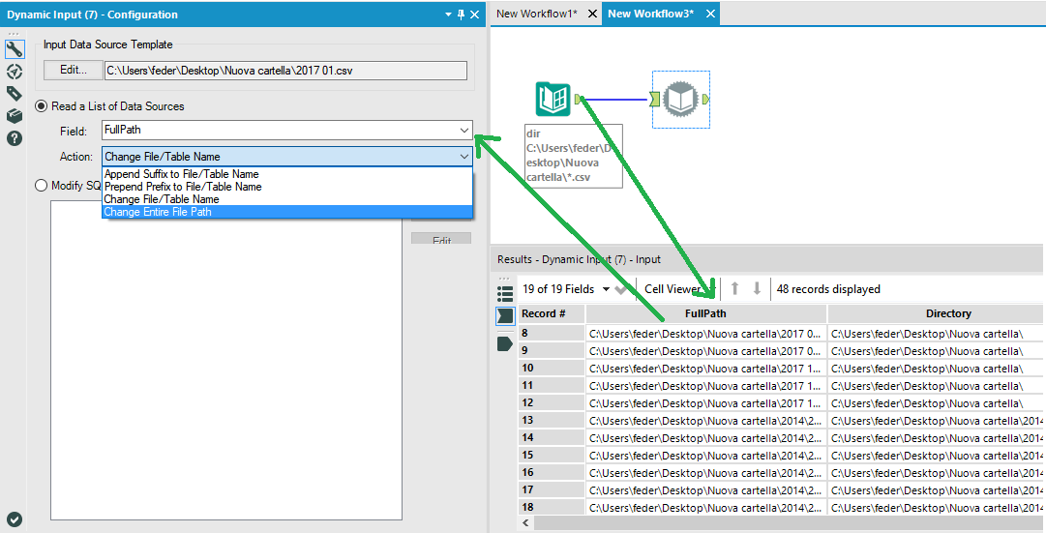
Task: Open the Annotation tag icon
Action: tap(15, 93)
